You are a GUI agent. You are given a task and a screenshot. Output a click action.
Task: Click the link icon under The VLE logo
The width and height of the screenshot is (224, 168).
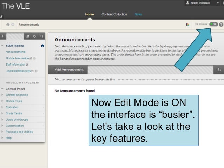click(x=1, y=16)
